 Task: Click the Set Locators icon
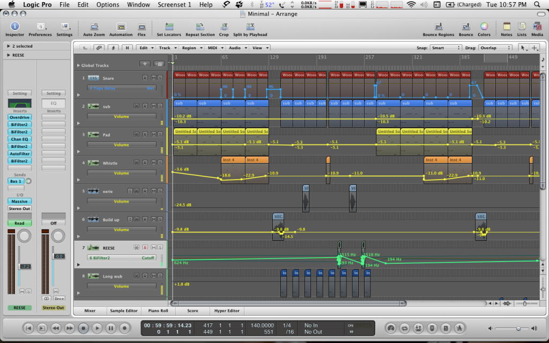tap(169, 27)
